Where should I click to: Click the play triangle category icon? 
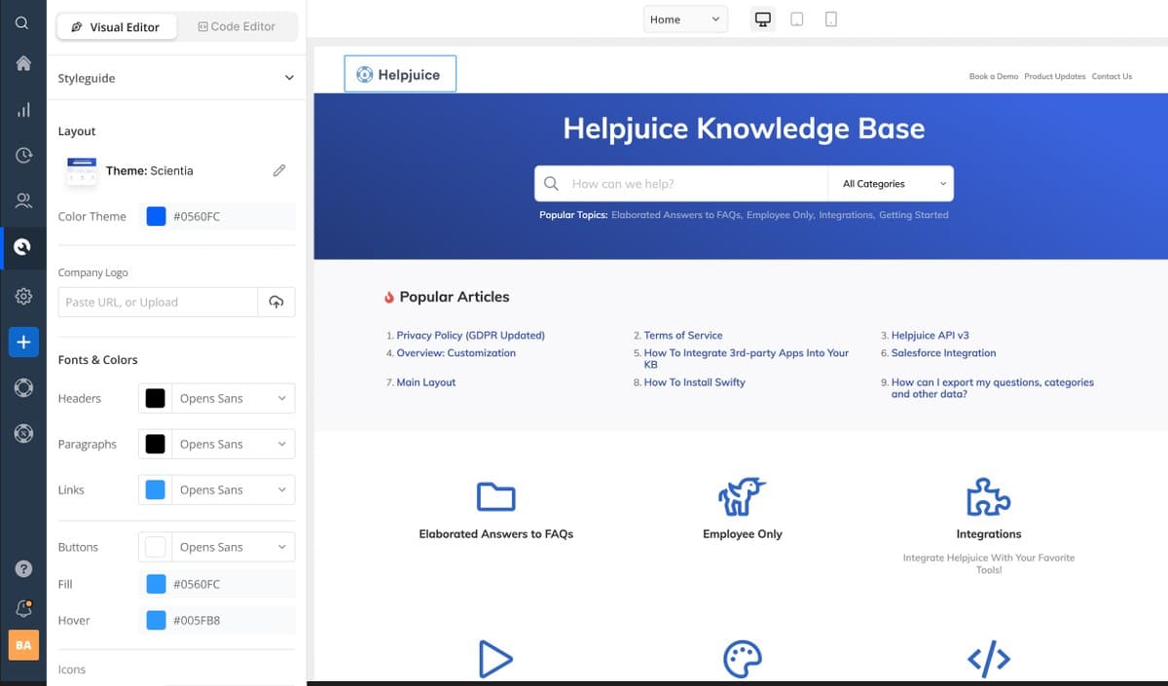[495, 659]
